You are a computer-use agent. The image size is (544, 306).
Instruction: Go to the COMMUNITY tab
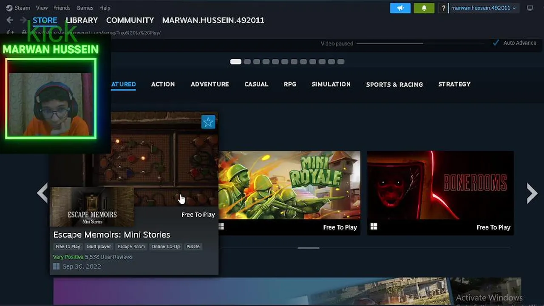(x=130, y=20)
